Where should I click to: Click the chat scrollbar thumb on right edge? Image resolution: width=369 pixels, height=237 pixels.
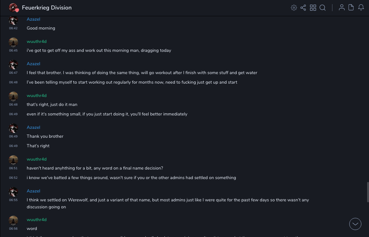(x=368, y=192)
